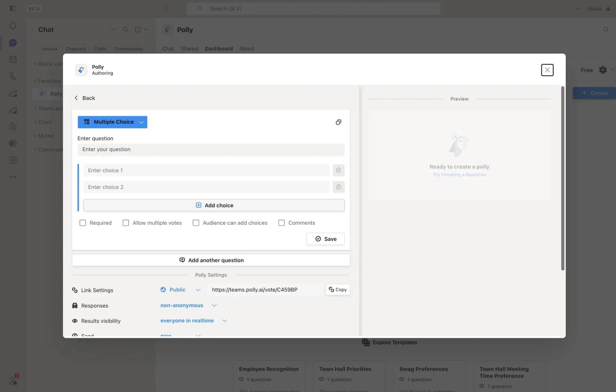Open more apps ellipsis in sidebar
Screen dimensions: 616x392
pyautogui.click(x=13, y=177)
